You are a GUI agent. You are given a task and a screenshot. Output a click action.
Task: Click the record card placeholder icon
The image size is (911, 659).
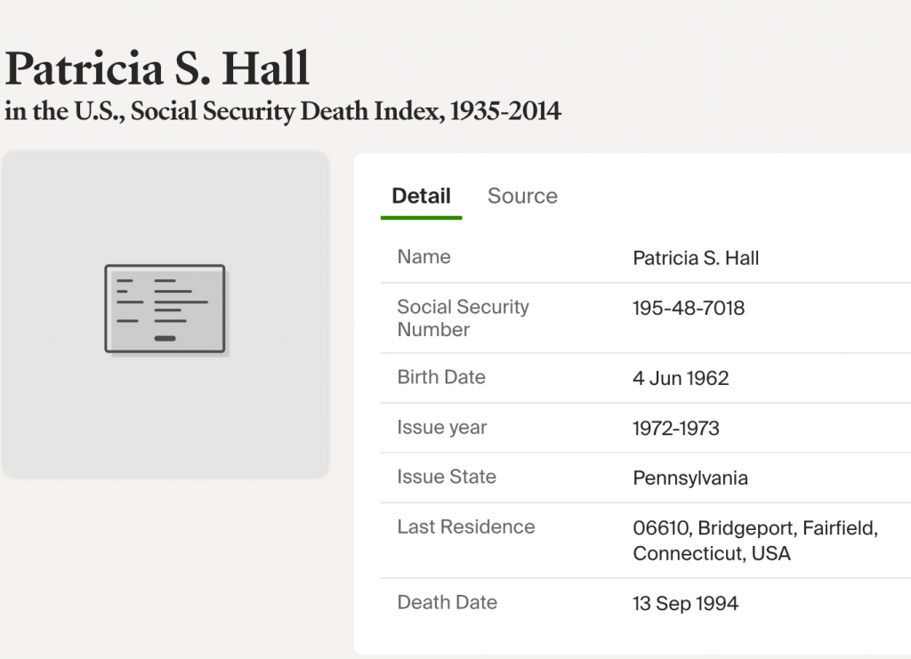coord(165,309)
